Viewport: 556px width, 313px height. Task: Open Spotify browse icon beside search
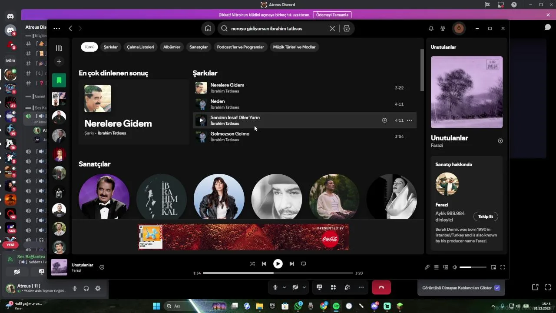[x=346, y=28]
